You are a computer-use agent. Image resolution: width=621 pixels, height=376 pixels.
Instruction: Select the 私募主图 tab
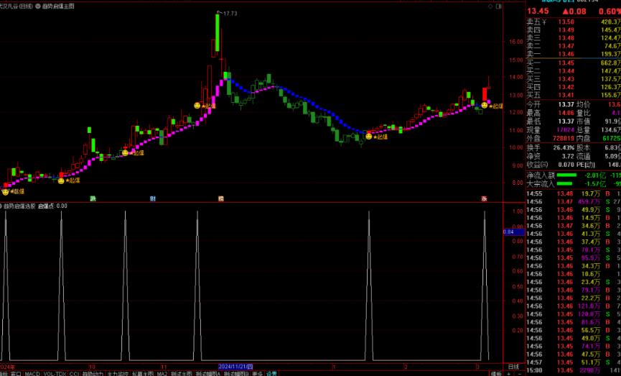point(143,374)
